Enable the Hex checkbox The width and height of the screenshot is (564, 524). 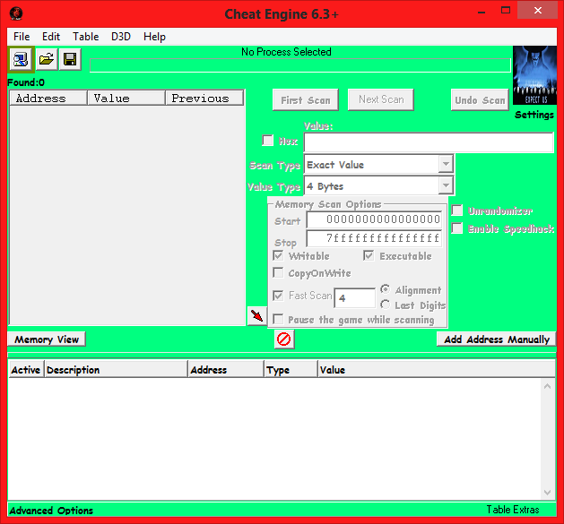pos(267,141)
